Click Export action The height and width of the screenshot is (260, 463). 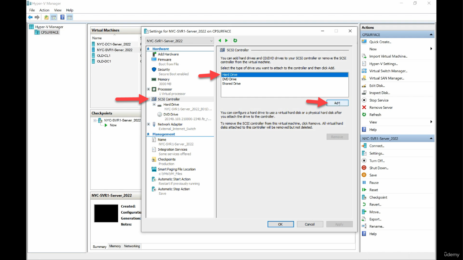pos(376,219)
